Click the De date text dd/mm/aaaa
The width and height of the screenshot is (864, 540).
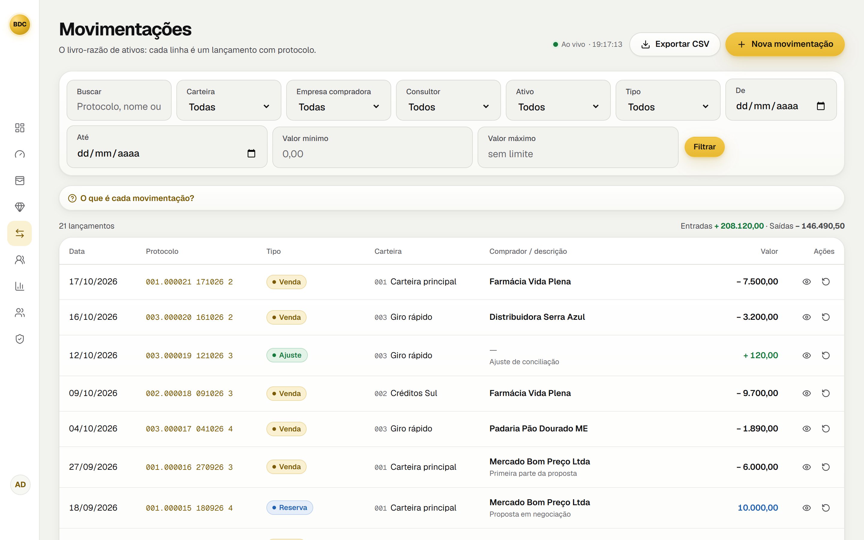pos(767,106)
